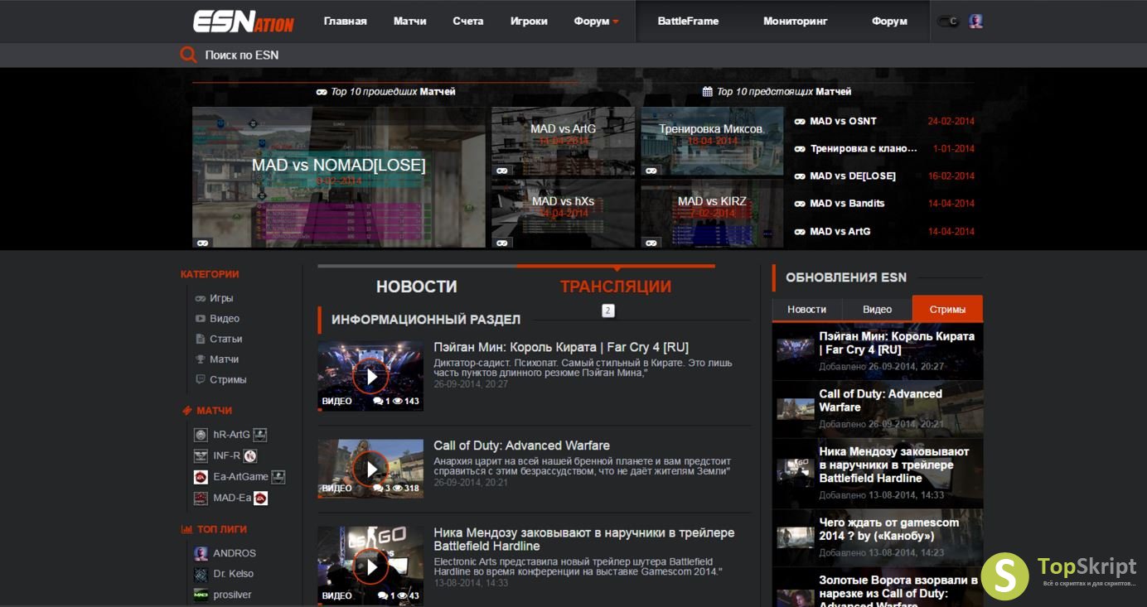Open the INF-R match
1147x607 pixels.
pyautogui.click(x=226, y=455)
